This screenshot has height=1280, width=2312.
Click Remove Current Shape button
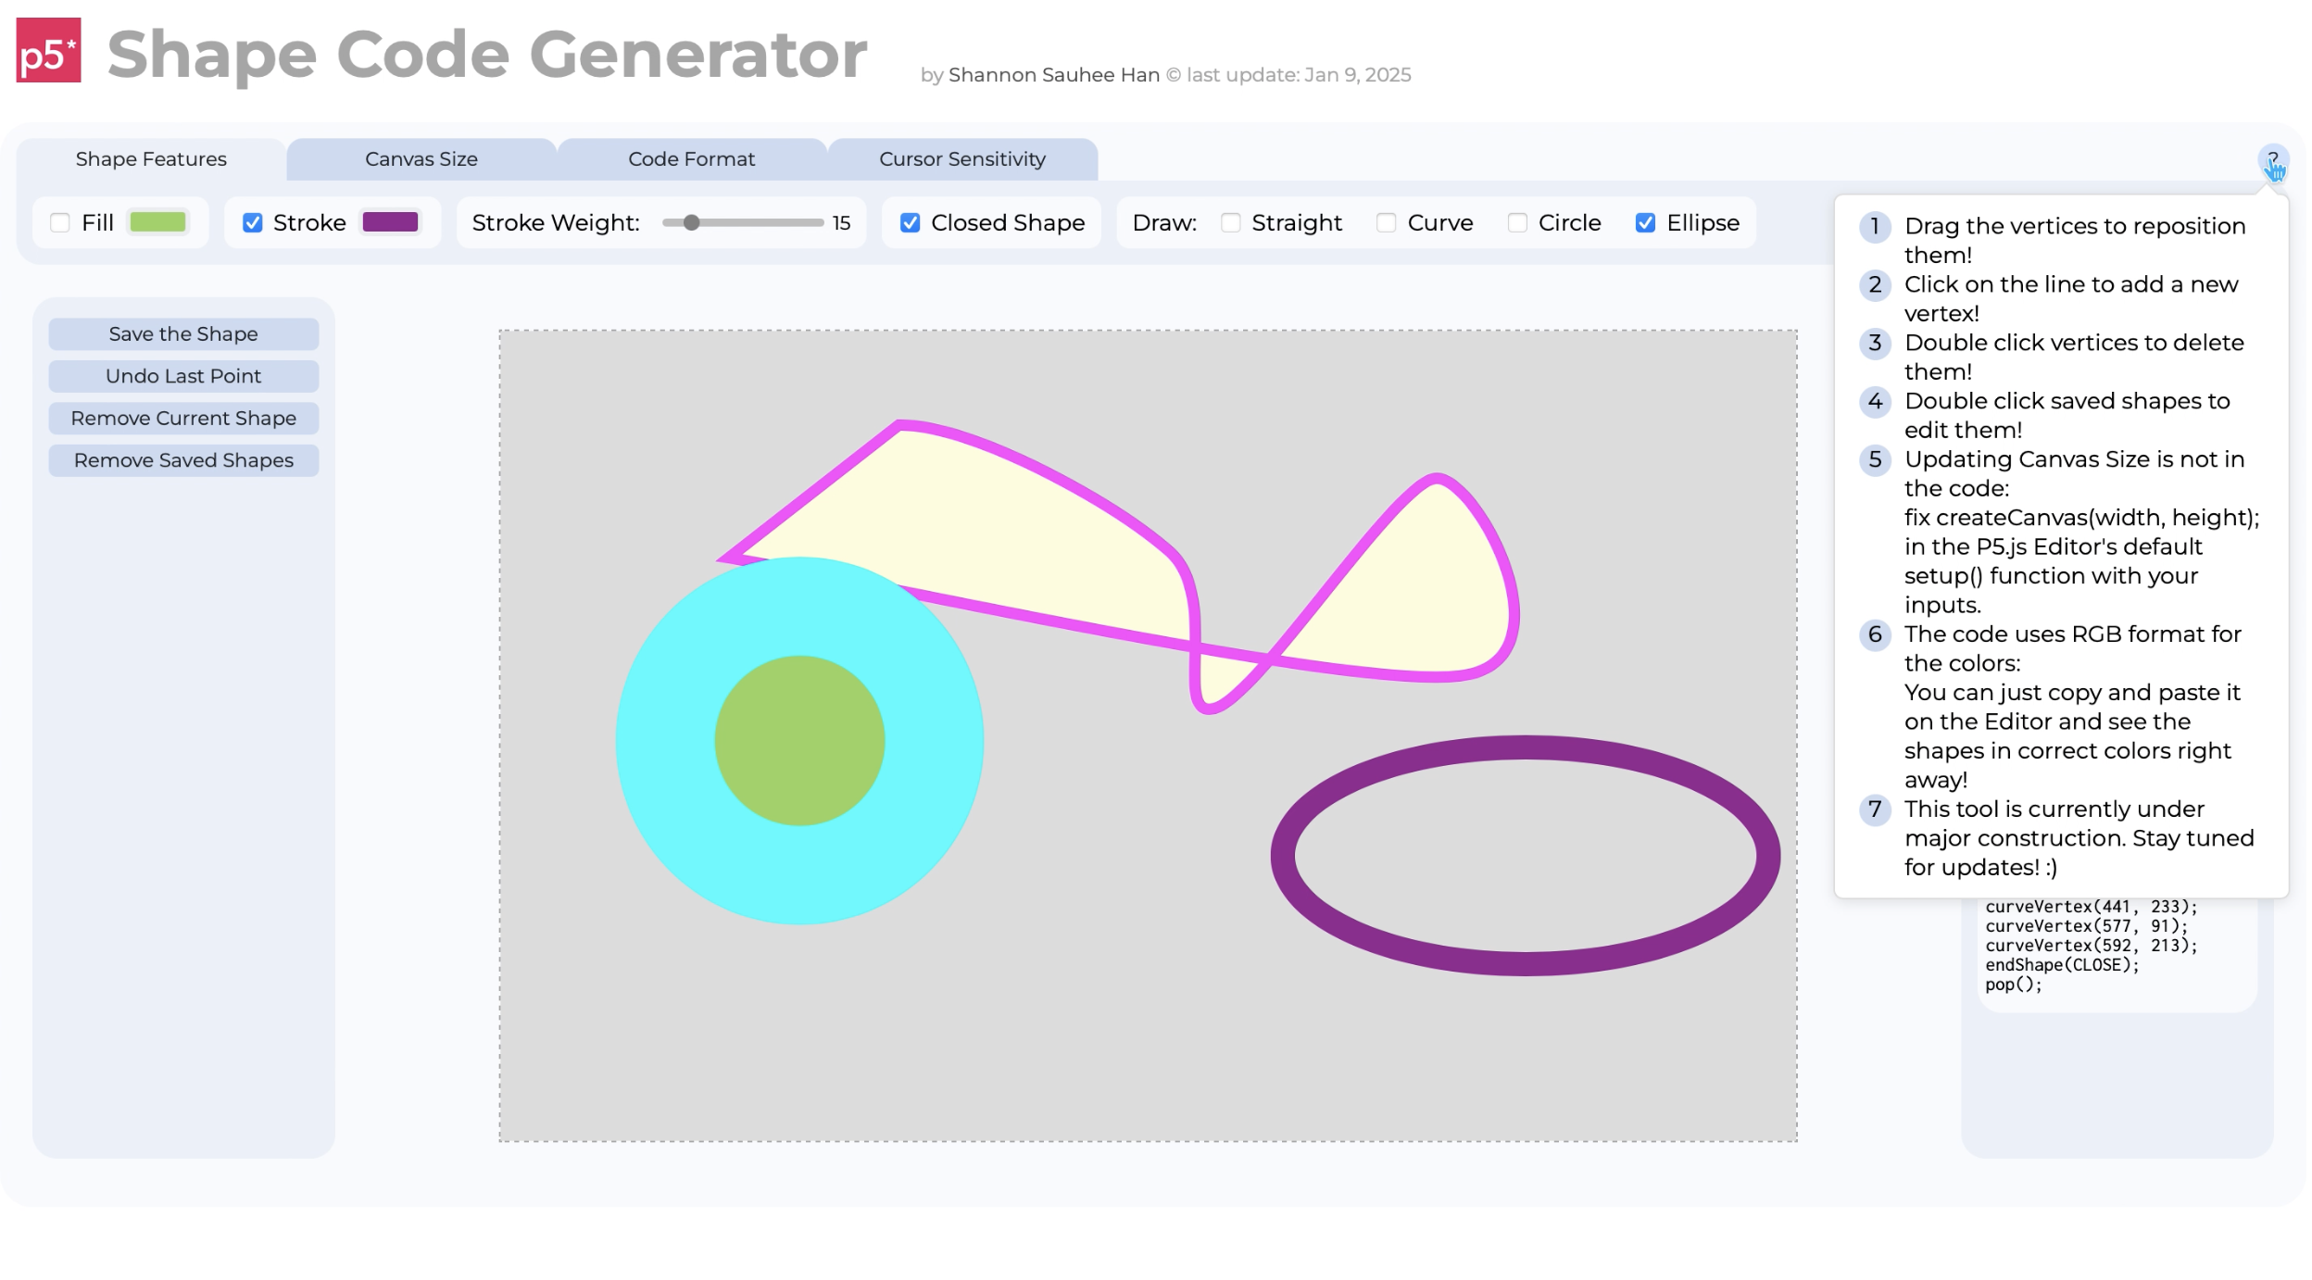183,419
